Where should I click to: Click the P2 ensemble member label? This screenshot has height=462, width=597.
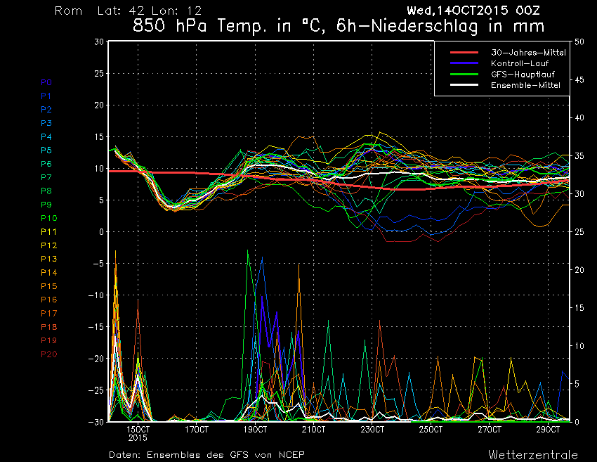46,110
